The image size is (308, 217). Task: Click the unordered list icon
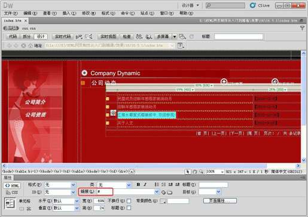click(157, 185)
